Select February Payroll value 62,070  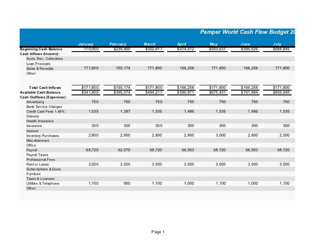(124, 150)
